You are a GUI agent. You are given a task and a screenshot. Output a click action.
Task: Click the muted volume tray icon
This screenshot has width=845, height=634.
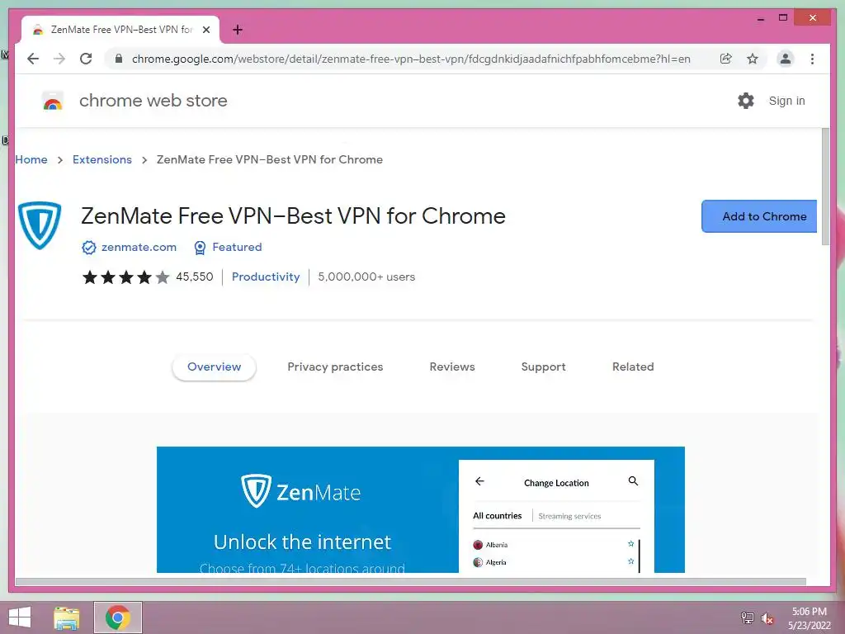coord(767,618)
